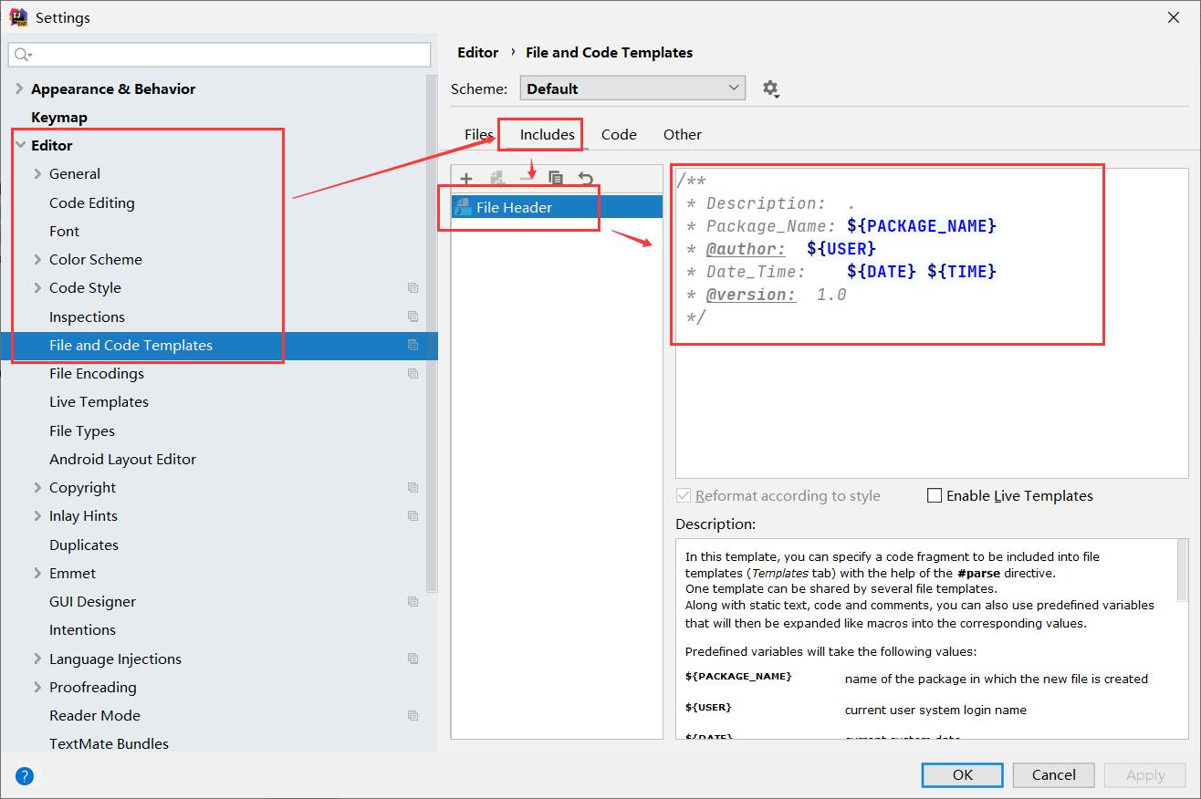Image resolution: width=1201 pixels, height=799 pixels.
Task: Click the copy template icon
Action: click(556, 179)
